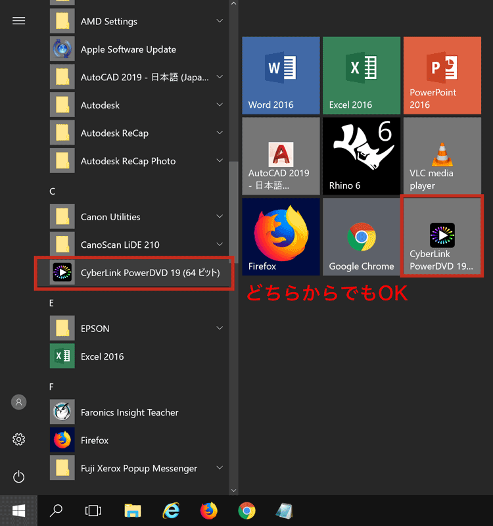Click the PowerPoint 2016 tile

click(x=442, y=75)
